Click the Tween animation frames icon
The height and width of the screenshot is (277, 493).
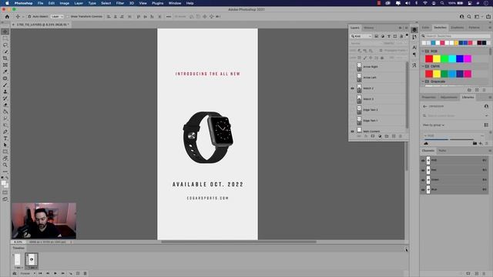pos(70,274)
